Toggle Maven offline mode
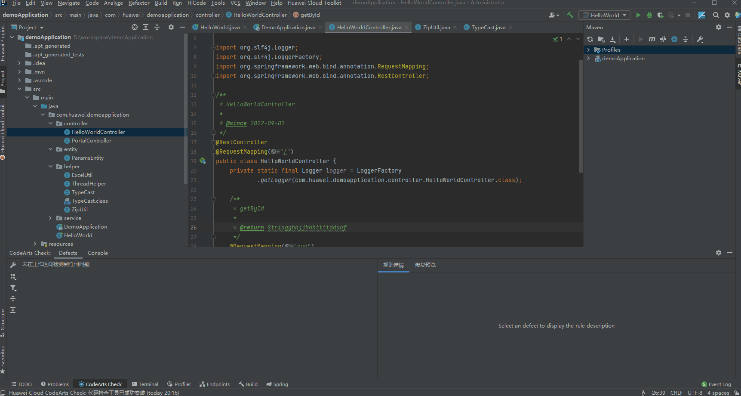Screen dimensions: 741x396 [663, 39]
